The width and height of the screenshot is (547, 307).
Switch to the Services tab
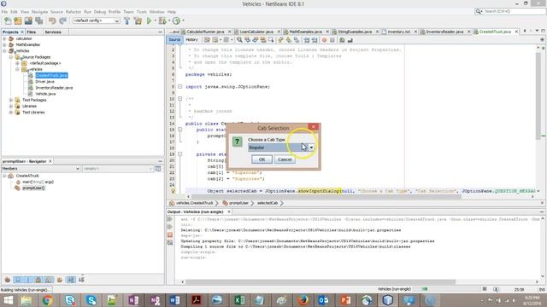53,32
